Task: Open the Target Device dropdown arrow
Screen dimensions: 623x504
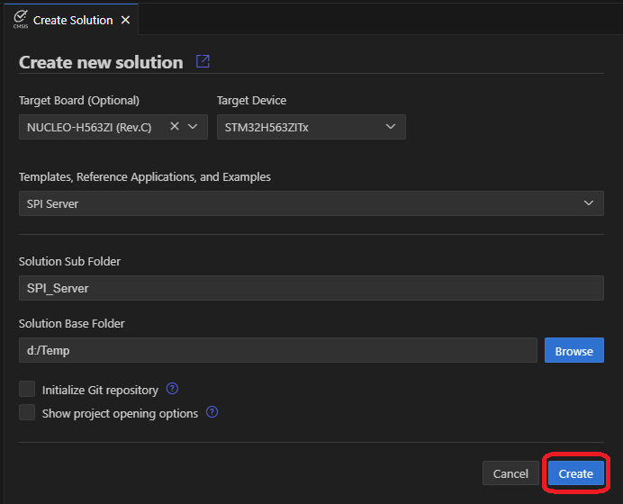Action: (391, 127)
